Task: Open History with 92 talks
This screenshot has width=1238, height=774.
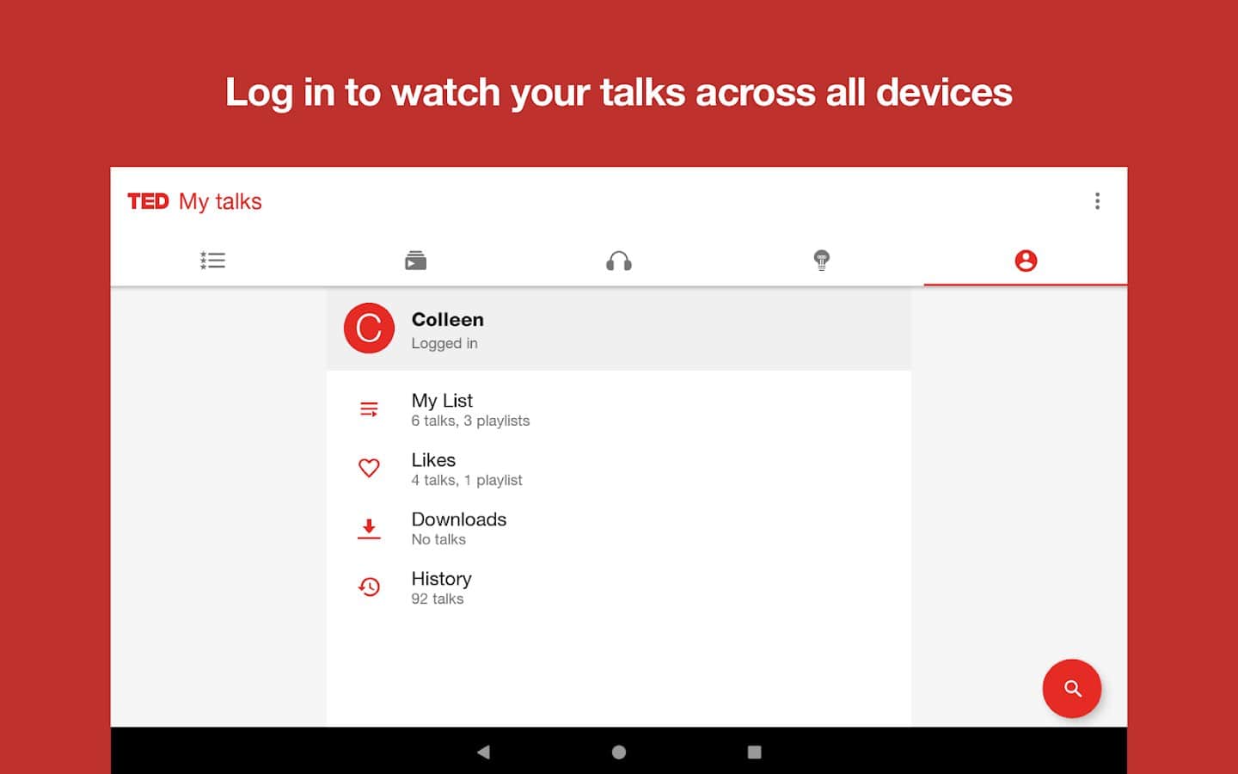Action: (x=441, y=587)
